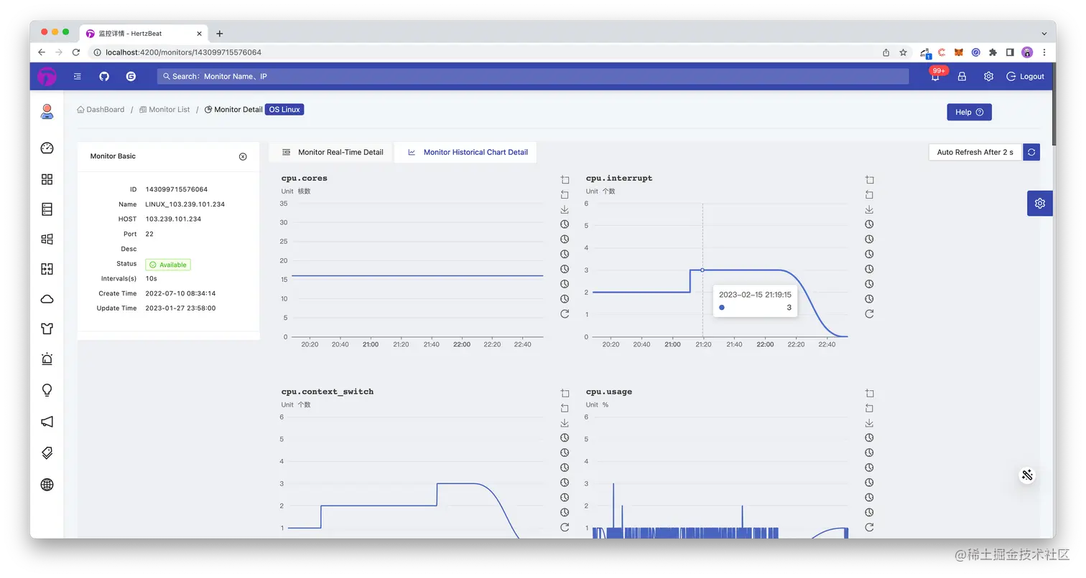The image size is (1086, 578).
Task: Open the Chrome tab search chevron
Action: pyautogui.click(x=1044, y=34)
